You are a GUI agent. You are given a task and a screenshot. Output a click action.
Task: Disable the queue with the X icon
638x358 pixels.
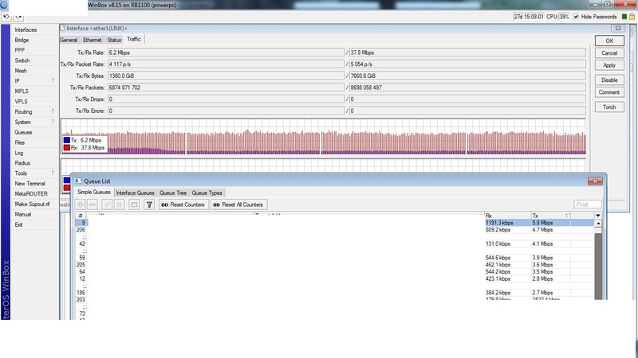120,204
